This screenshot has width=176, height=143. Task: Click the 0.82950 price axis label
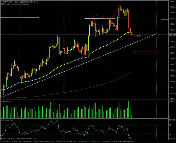click(x=172, y=93)
